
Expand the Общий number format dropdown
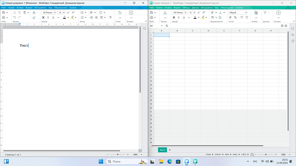[246, 13]
